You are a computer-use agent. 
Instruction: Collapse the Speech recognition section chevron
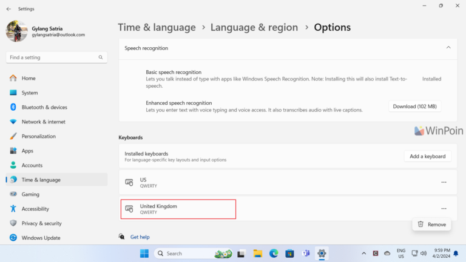(448, 48)
